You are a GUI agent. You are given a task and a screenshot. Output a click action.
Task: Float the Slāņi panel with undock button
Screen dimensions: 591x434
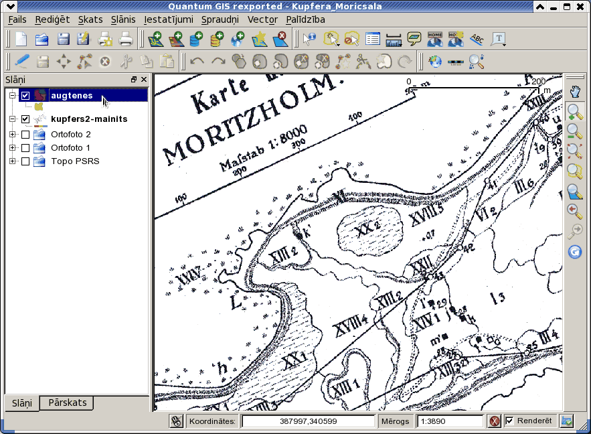(134, 79)
